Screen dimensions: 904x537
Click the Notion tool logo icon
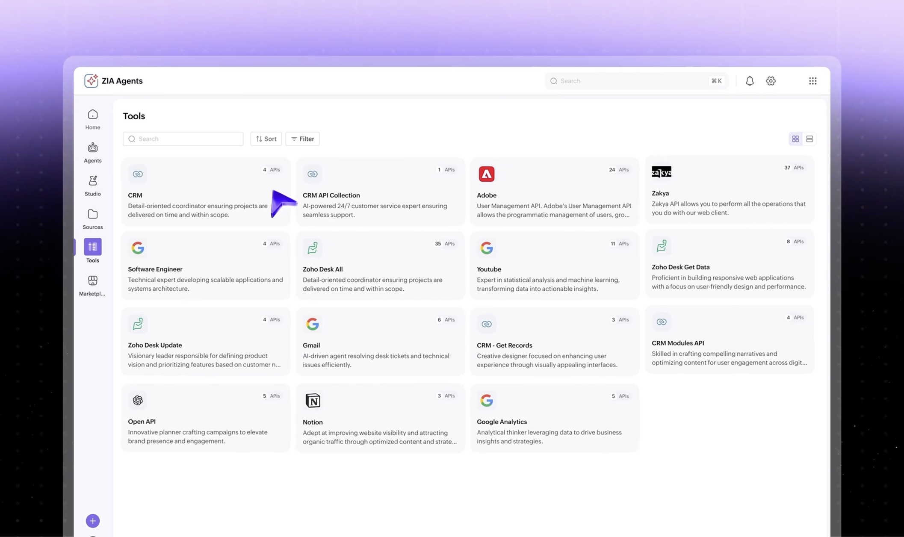313,400
